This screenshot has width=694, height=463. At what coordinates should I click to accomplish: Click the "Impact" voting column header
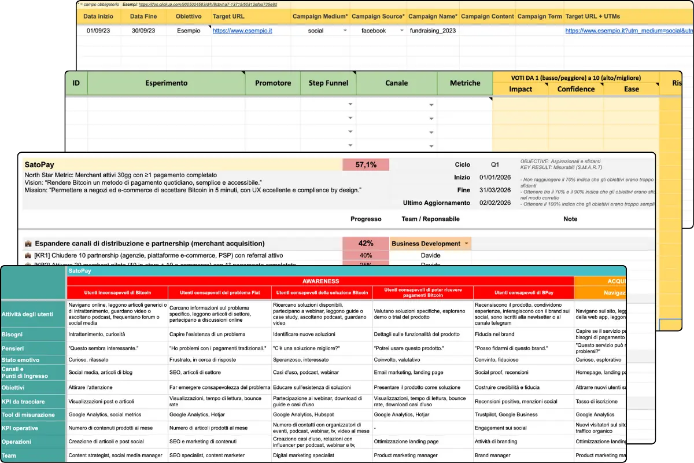[520, 89]
